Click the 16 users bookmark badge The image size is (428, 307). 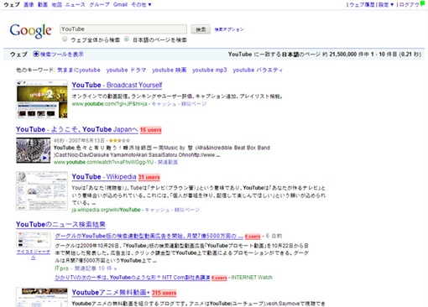[151, 130]
